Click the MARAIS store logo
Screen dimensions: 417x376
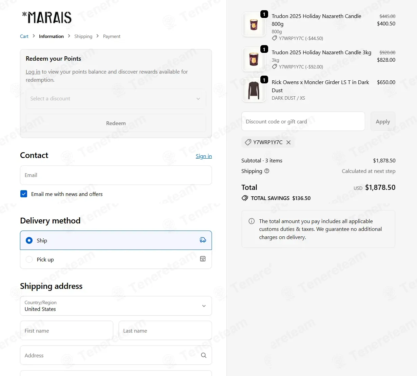(47, 18)
